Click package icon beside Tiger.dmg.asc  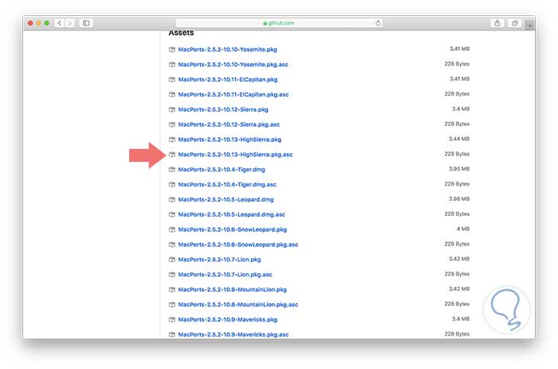[172, 184]
